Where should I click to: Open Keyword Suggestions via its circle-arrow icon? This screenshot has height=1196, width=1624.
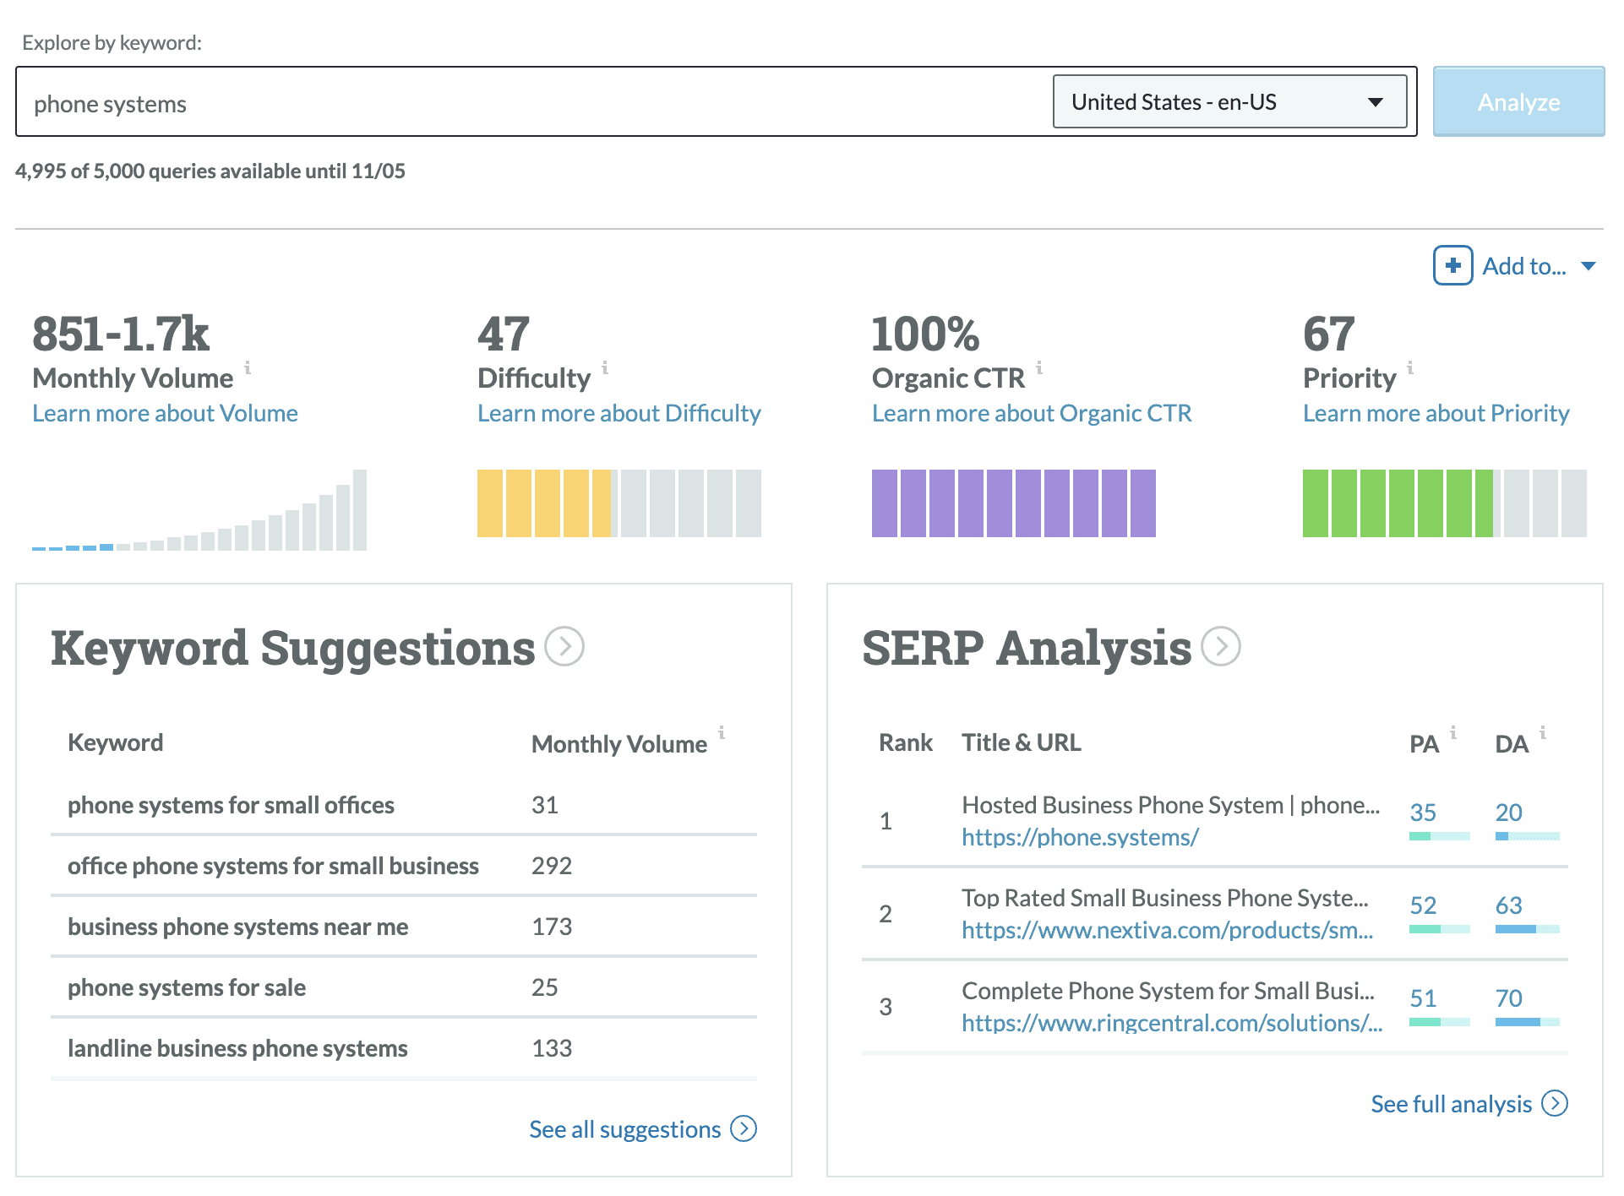(564, 647)
